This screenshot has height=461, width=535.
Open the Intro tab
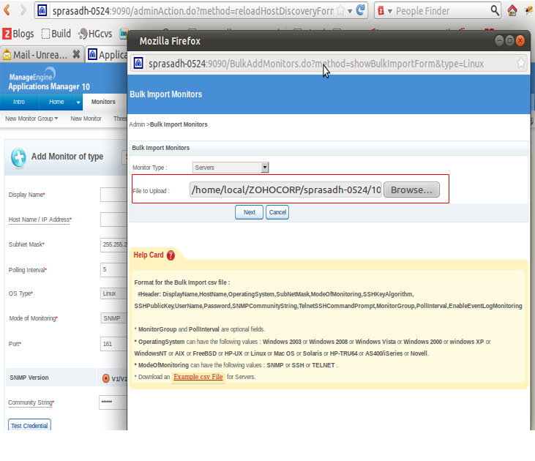19,102
